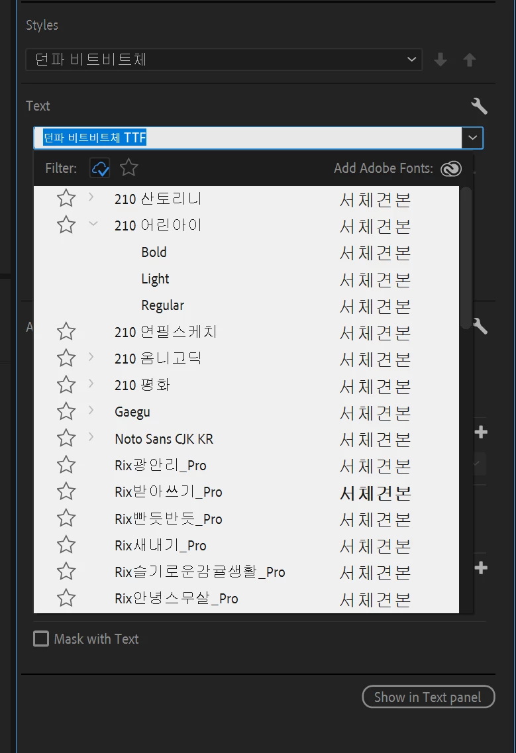Open Add Adobe Fonts Creative Cloud icon
The width and height of the screenshot is (516, 753).
pos(451,169)
